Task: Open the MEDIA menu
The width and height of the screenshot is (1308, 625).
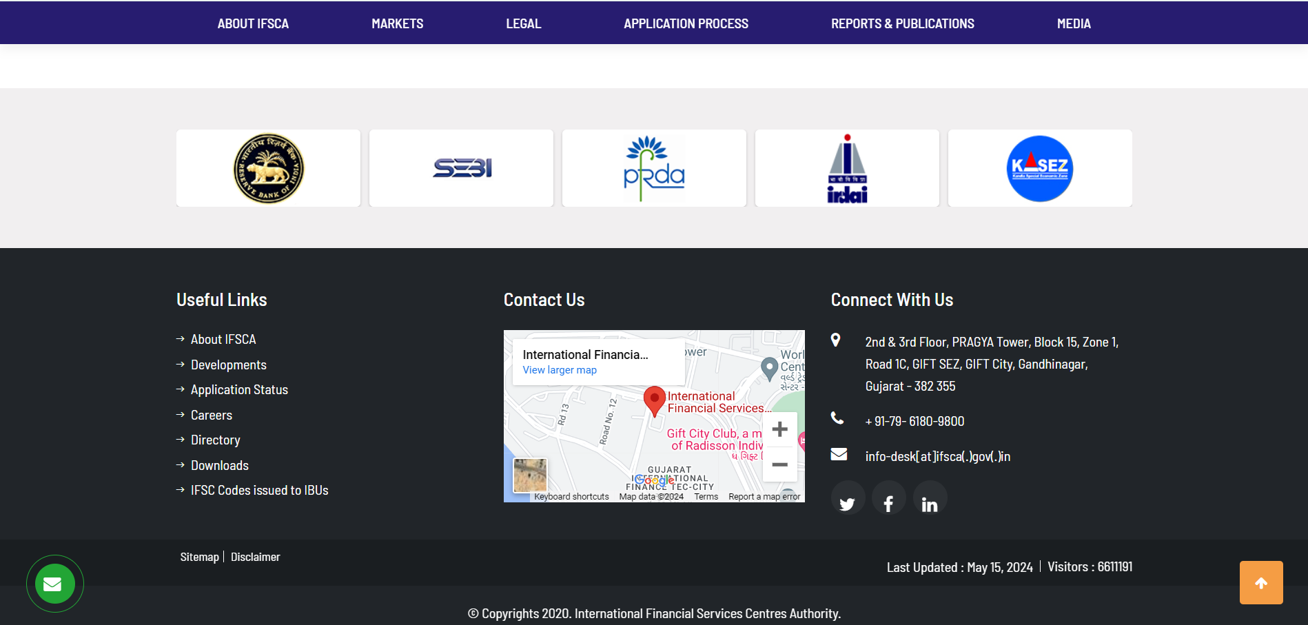Action: pos(1074,23)
